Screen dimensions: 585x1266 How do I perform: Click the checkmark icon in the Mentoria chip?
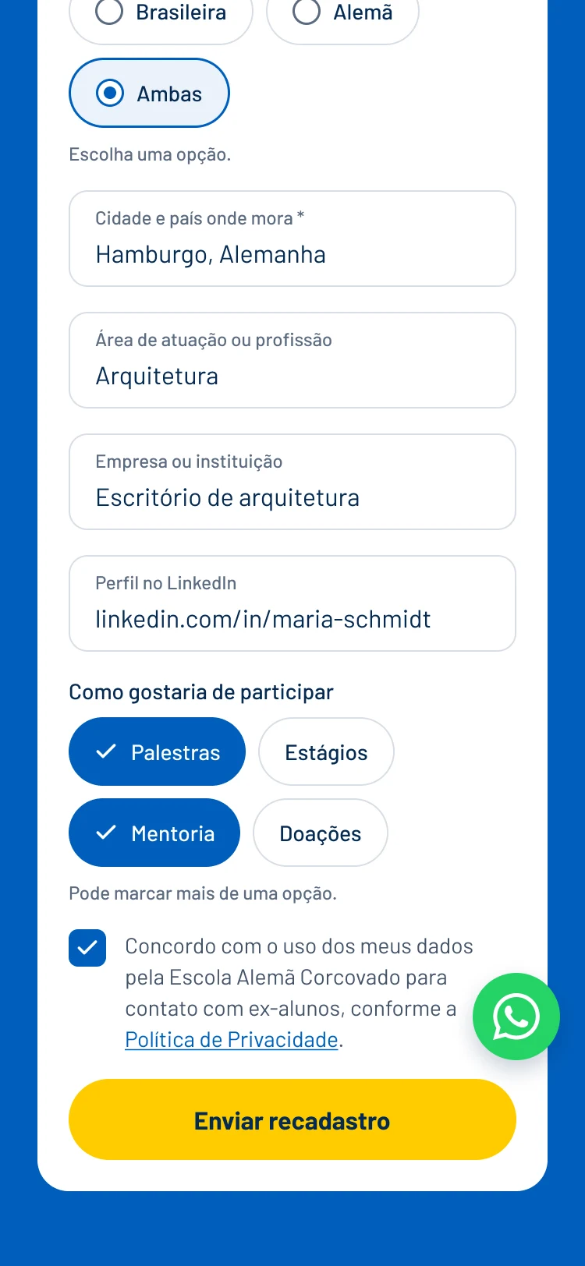click(x=106, y=833)
